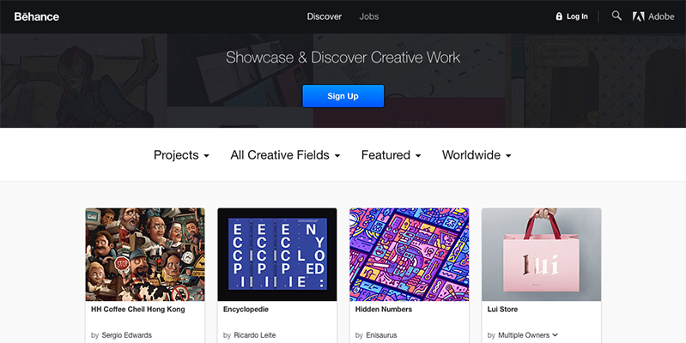Image resolution: width=686 pixels, height=343 pixels.
Task: Open the Hidden Numbers project thumbnail
Action: pos(409,255)
